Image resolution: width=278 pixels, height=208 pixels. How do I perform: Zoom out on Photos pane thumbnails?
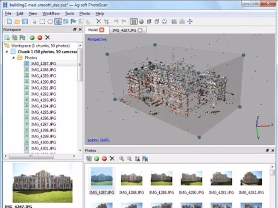coord(129,158)
